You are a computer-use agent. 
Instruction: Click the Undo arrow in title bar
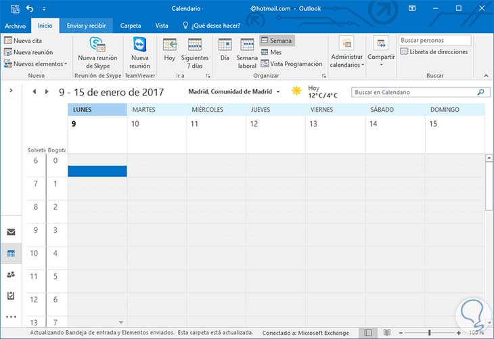[x=30, y=9]
